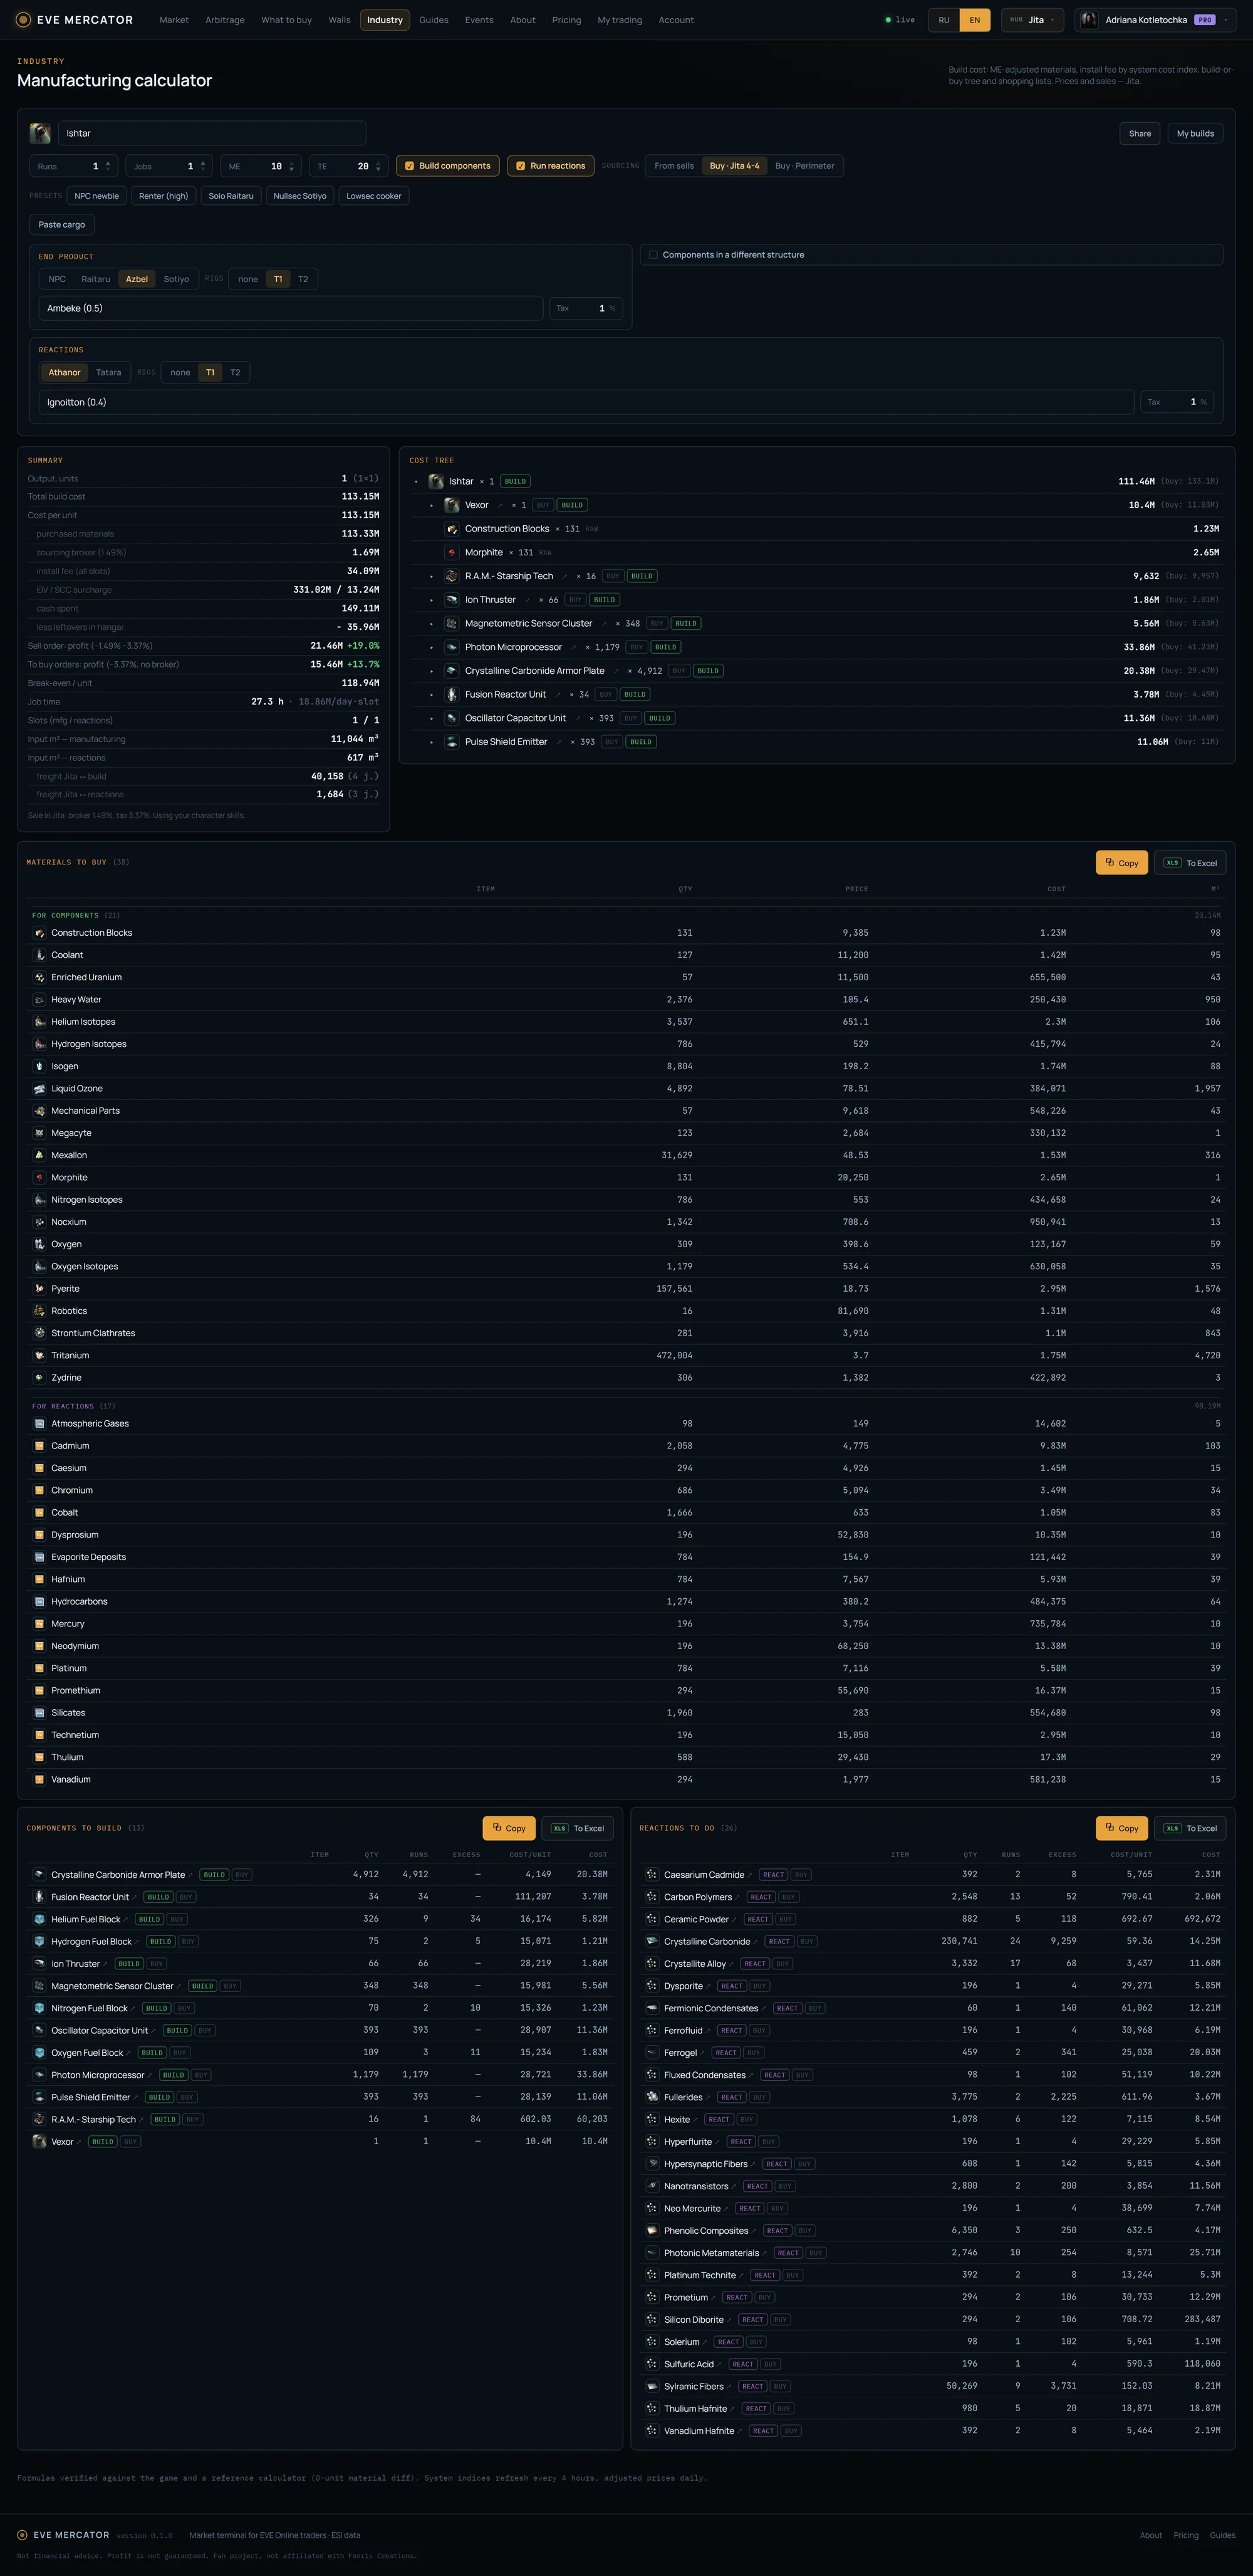
Task: Select Tatara reactions structure
Action: point(108,372)
